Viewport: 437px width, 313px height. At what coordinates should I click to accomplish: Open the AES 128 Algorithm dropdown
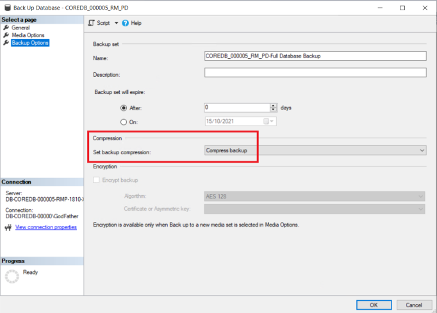pos(315,197)
